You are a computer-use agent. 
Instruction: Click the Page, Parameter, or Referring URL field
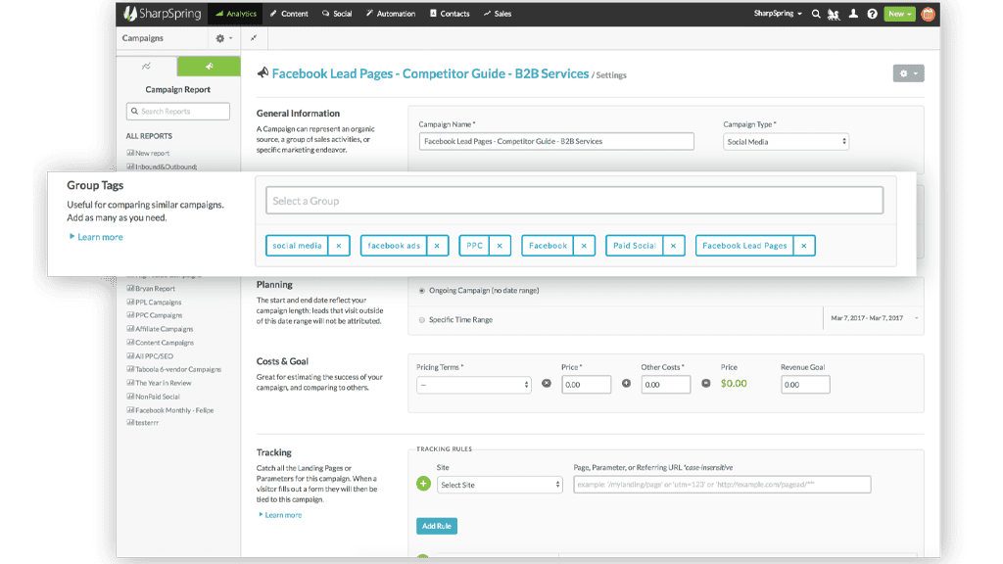pos(722,485)
